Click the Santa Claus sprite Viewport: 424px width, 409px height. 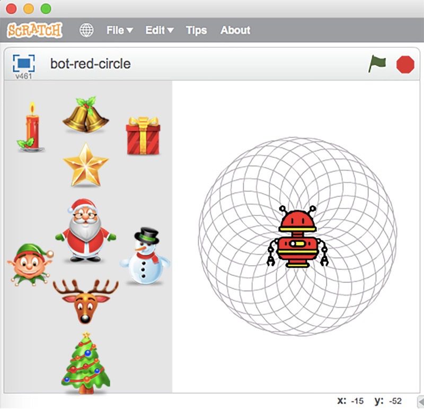pyautogui.click(x=85, y=230)
